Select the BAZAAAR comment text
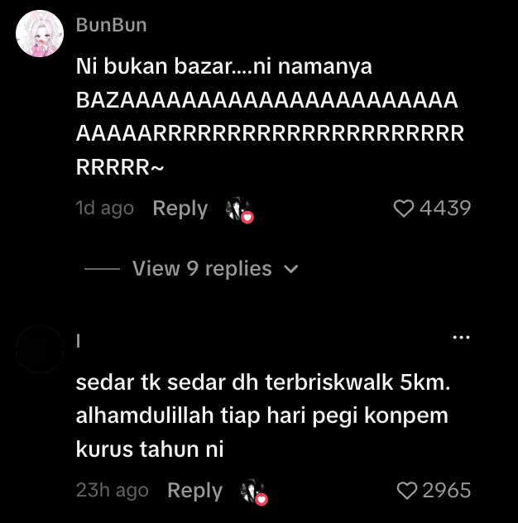The width and height of the screenshot is (518, 523). coord(271,117)
